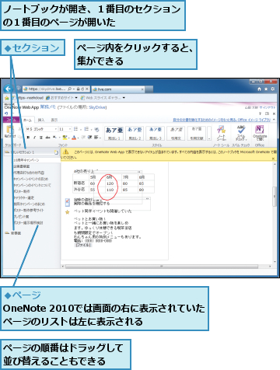Open the text highlight color button
Screen dimensions: 280x370
coord(65,138)
